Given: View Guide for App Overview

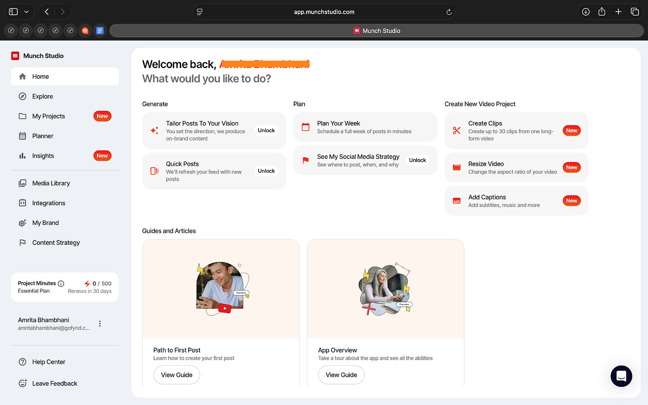Looking at the screenshot, I should [341, 375].
